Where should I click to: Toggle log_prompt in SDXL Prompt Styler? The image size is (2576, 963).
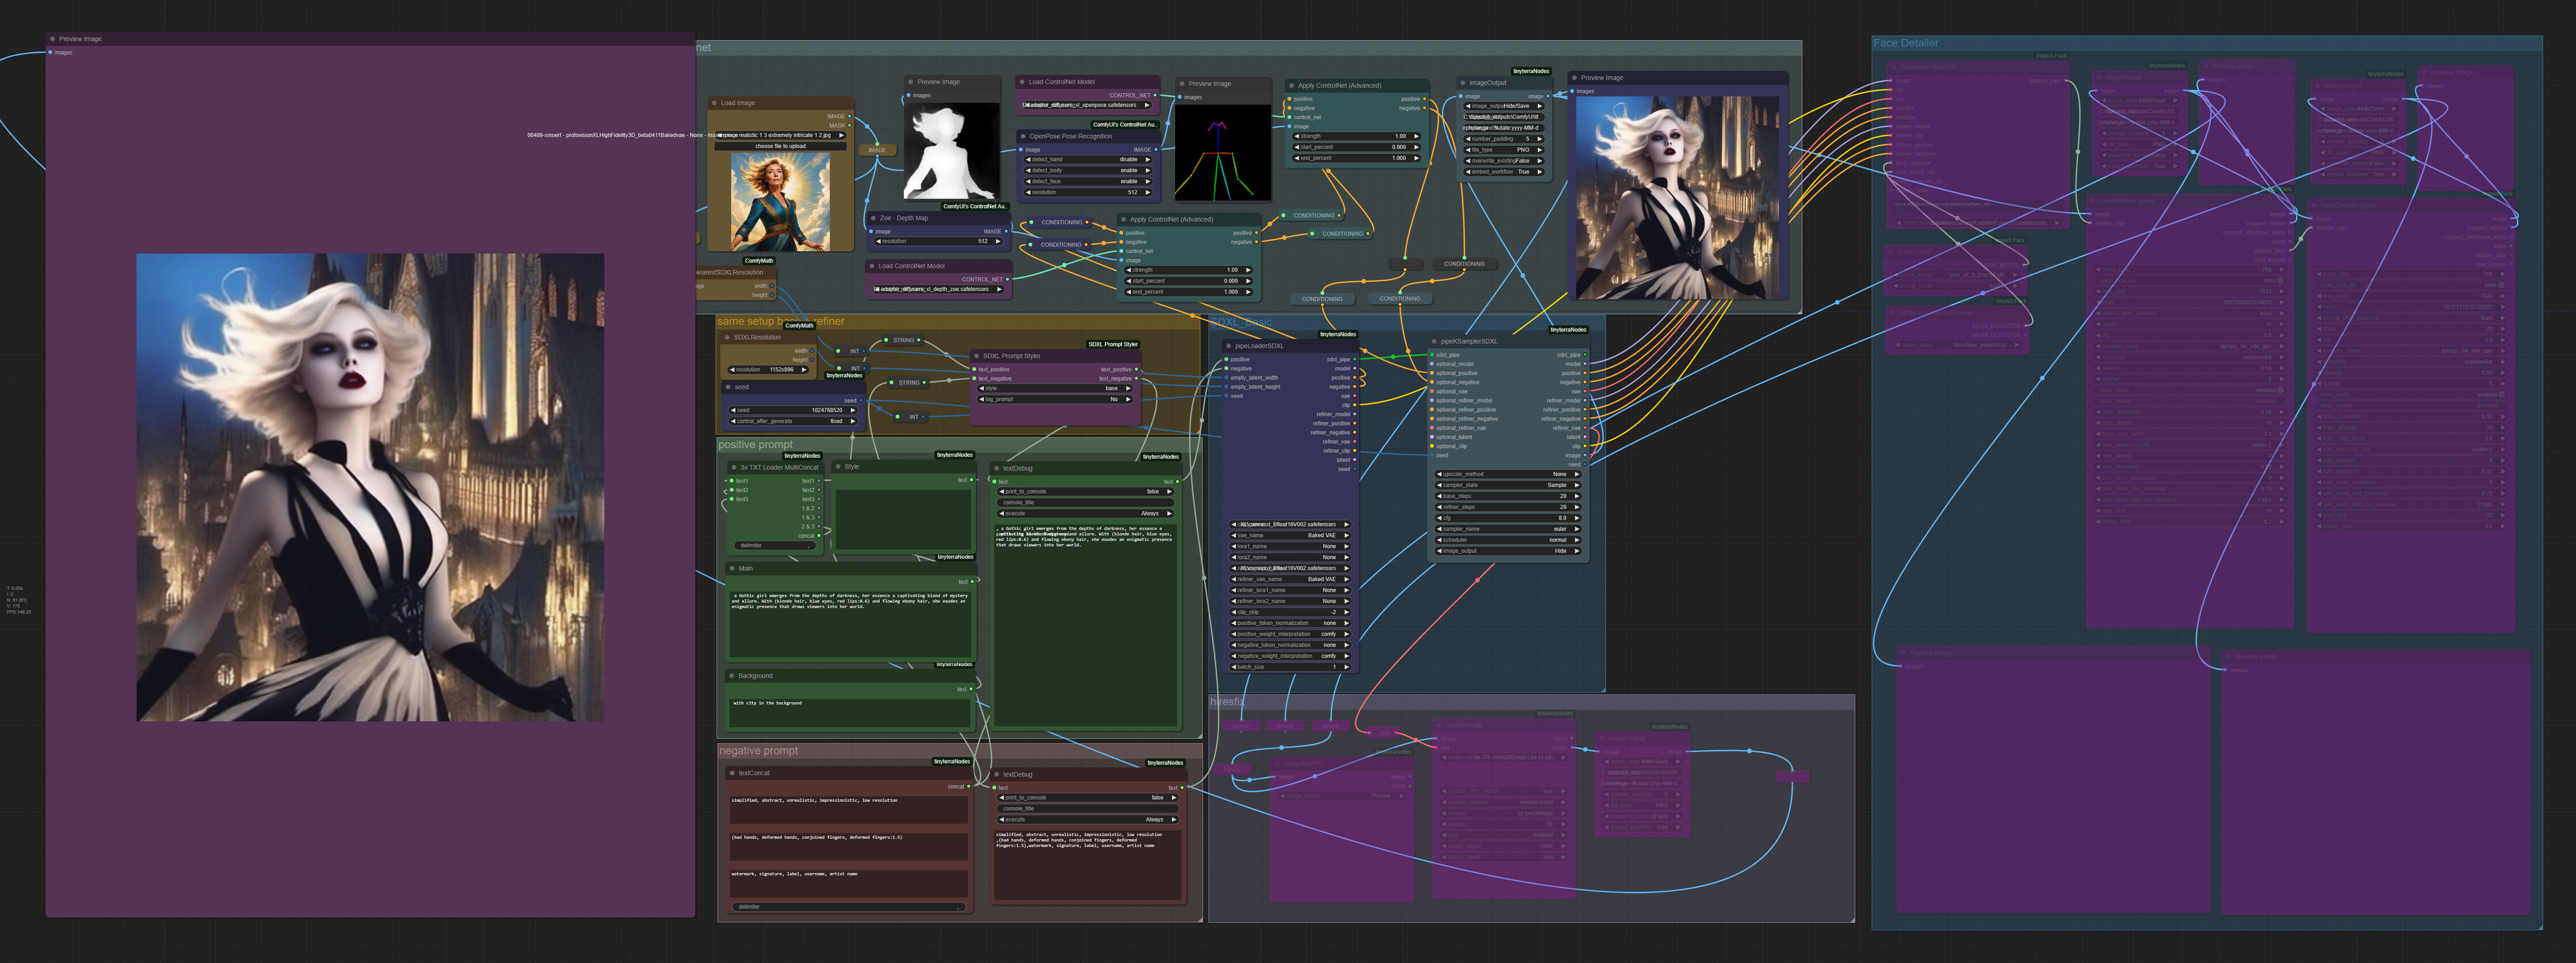click(x=1055, y=399)
